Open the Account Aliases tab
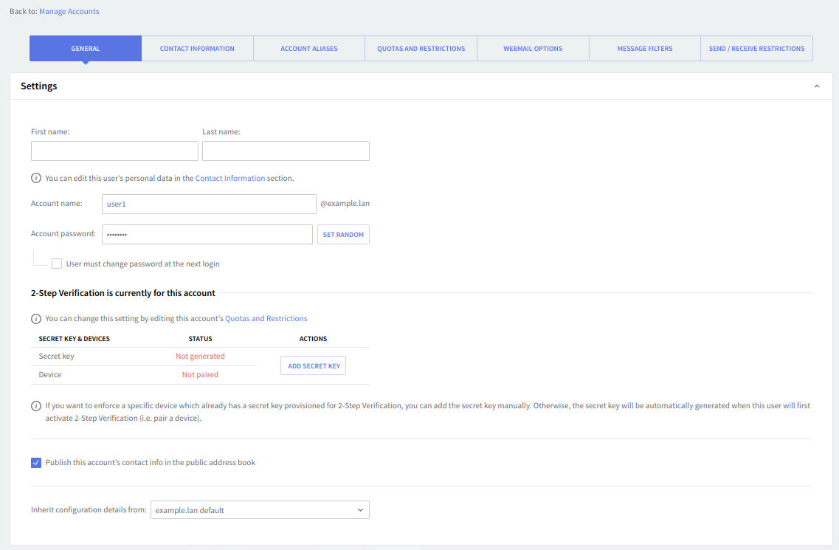Screen dimensions: 839x550 (x=309, y=49)
